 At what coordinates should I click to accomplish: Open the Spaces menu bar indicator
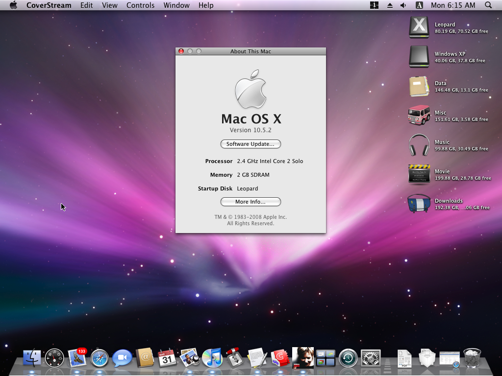click(374, 5)
